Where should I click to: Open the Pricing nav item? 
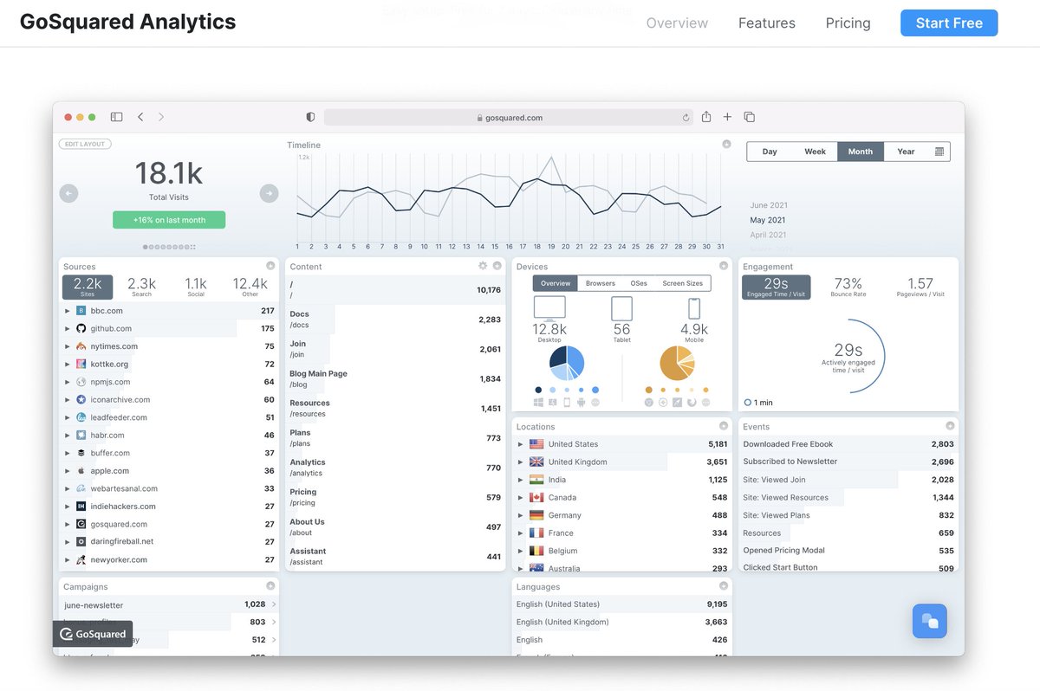coord(848,23)
